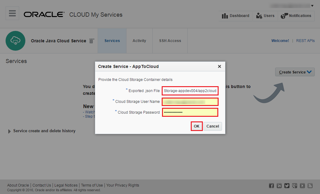Open the Dashboard button
This screenshot has width=320, height=194.
coord(236,16)
